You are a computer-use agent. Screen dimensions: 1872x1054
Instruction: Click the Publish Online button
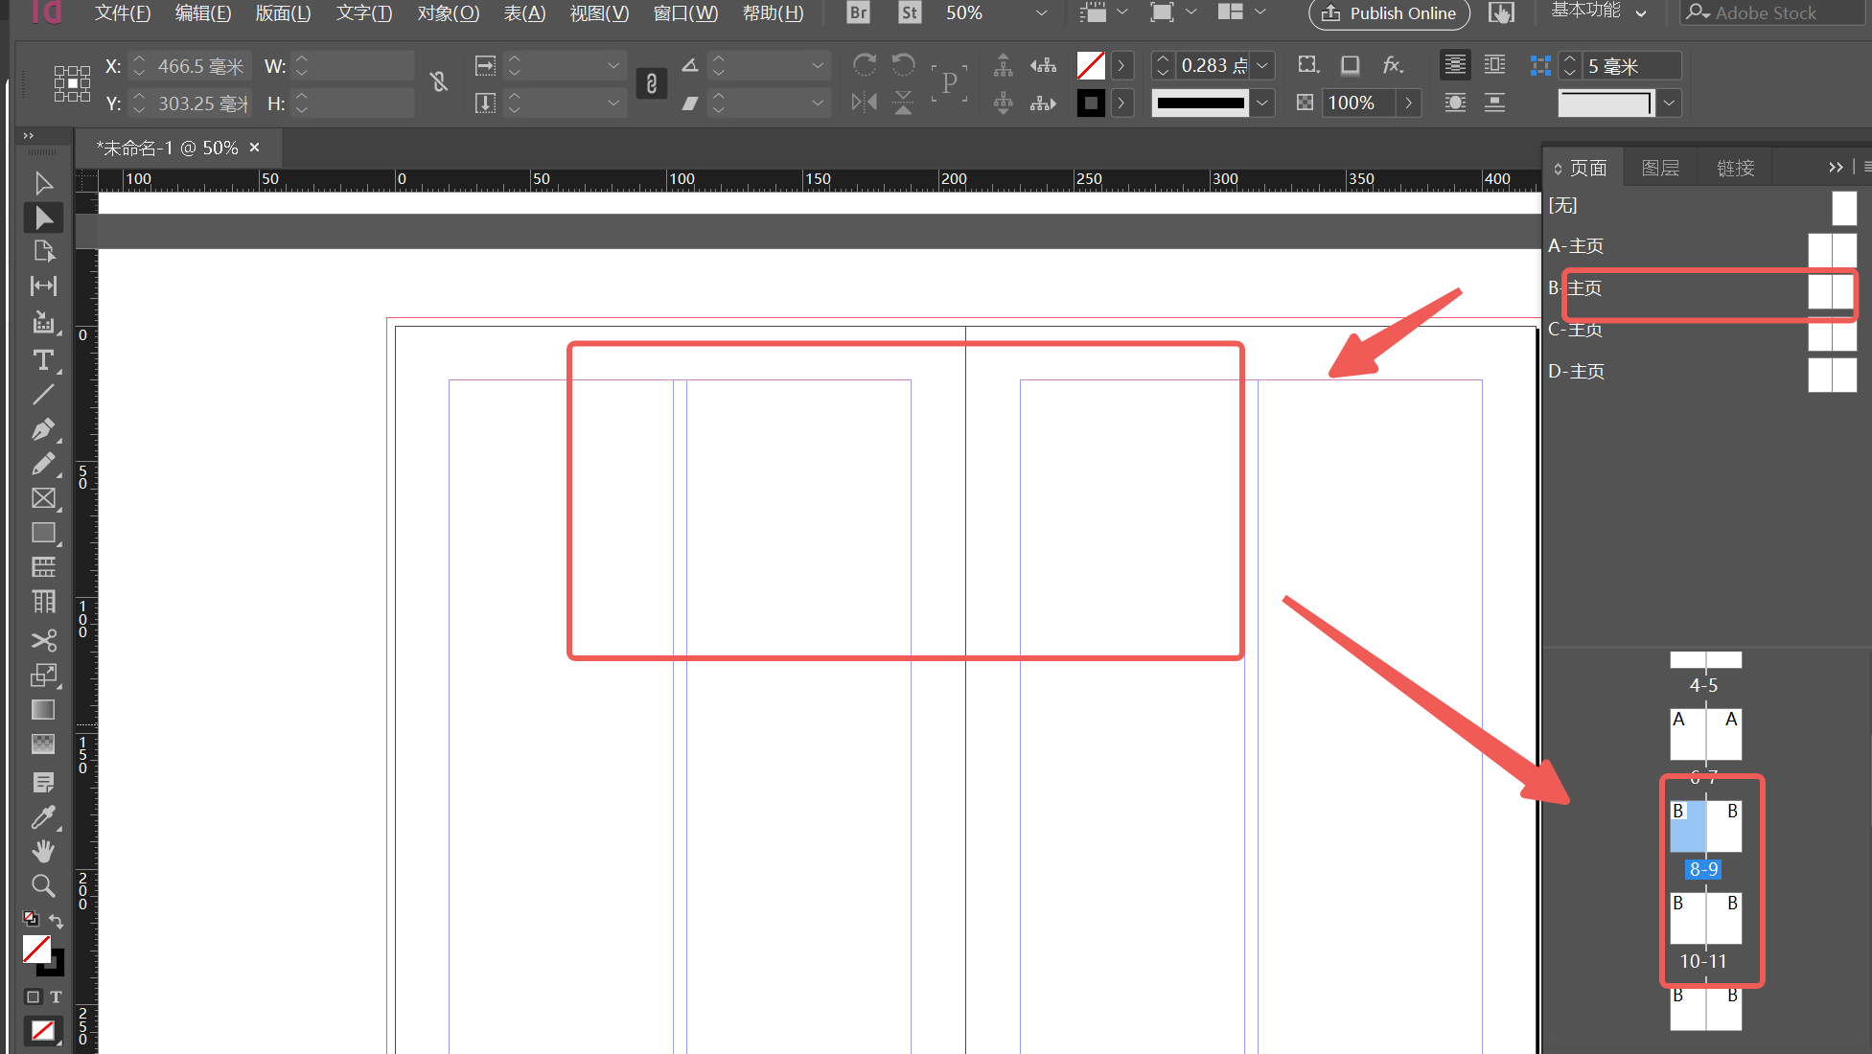coord(1389,13)
